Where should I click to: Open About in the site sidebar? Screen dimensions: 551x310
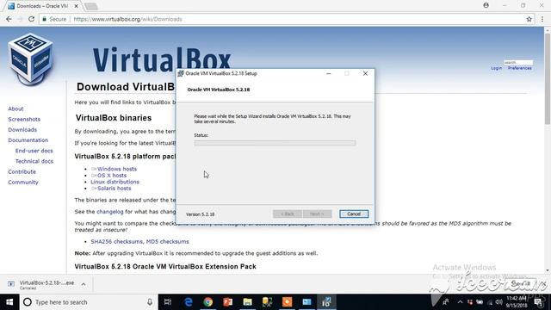(15, 109)
